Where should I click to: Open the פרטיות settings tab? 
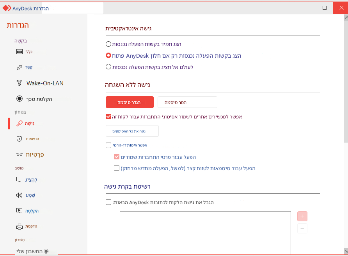pyautogui.click(x=35, y=154)
